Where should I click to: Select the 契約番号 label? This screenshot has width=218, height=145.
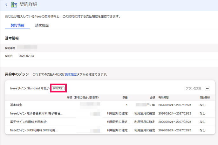tap(10, 48)
